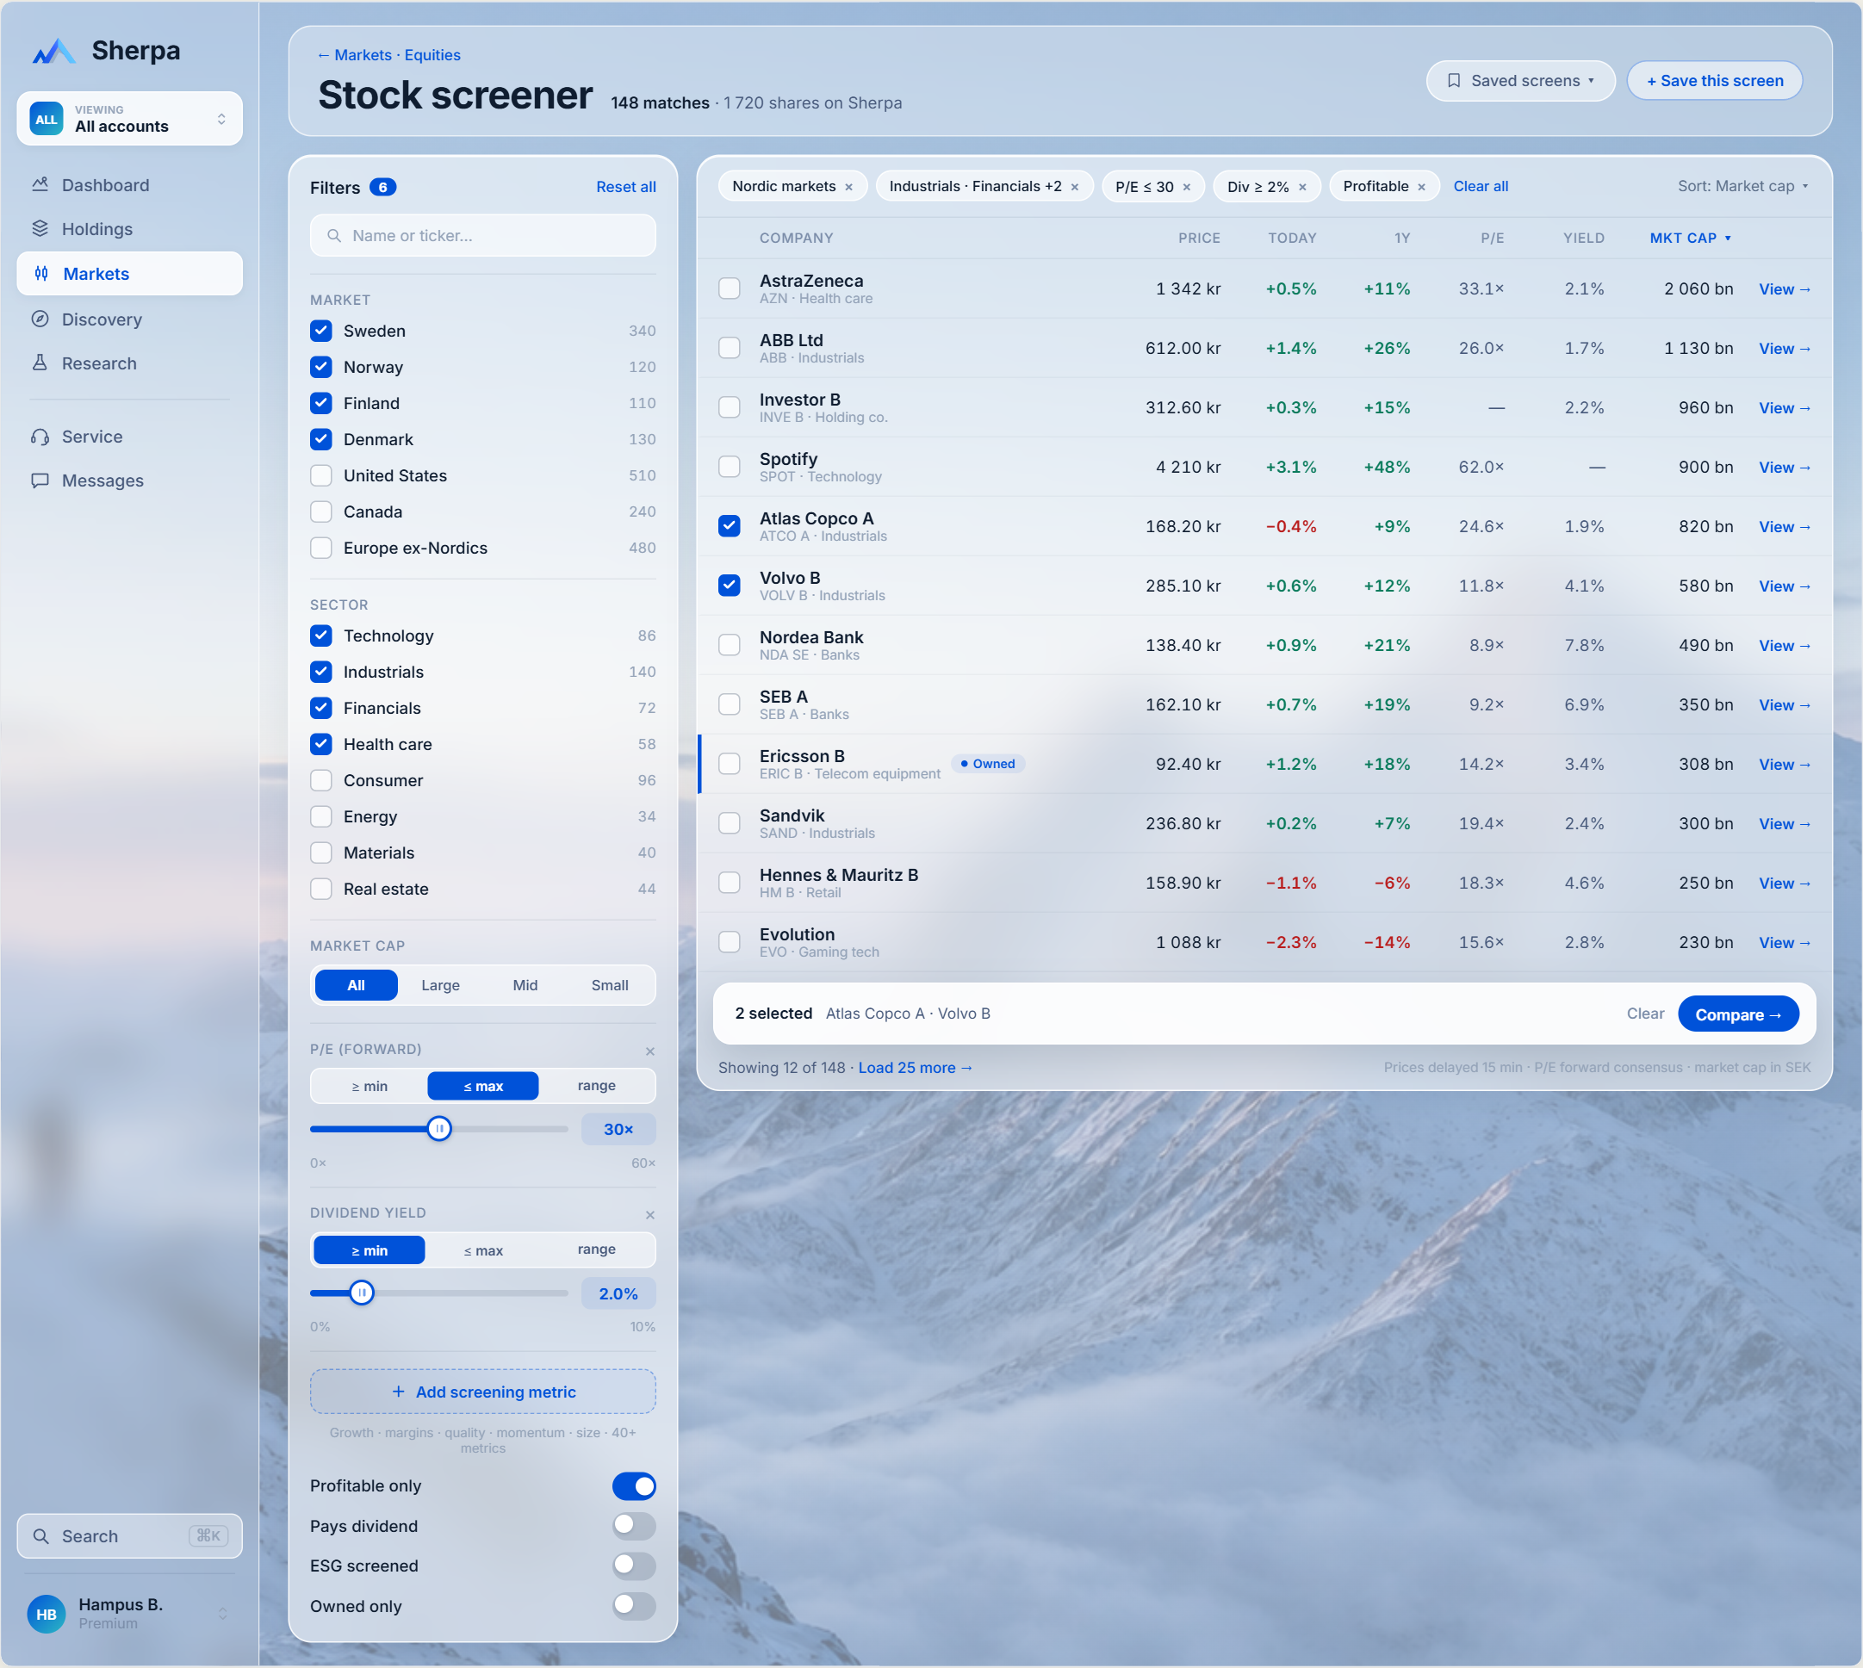This screenshot has height=1668, width=1863.
Task: Click the P/E forward slider handle
Action: coord(439,1130)
